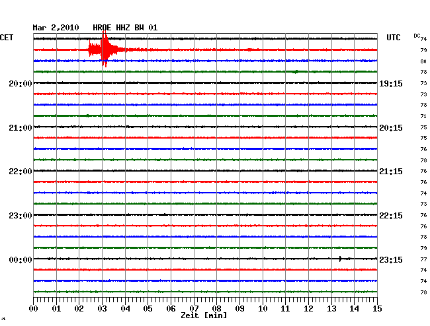Click the date label "Mar 2,2010"
430x326 pixels.
point(56,28)
